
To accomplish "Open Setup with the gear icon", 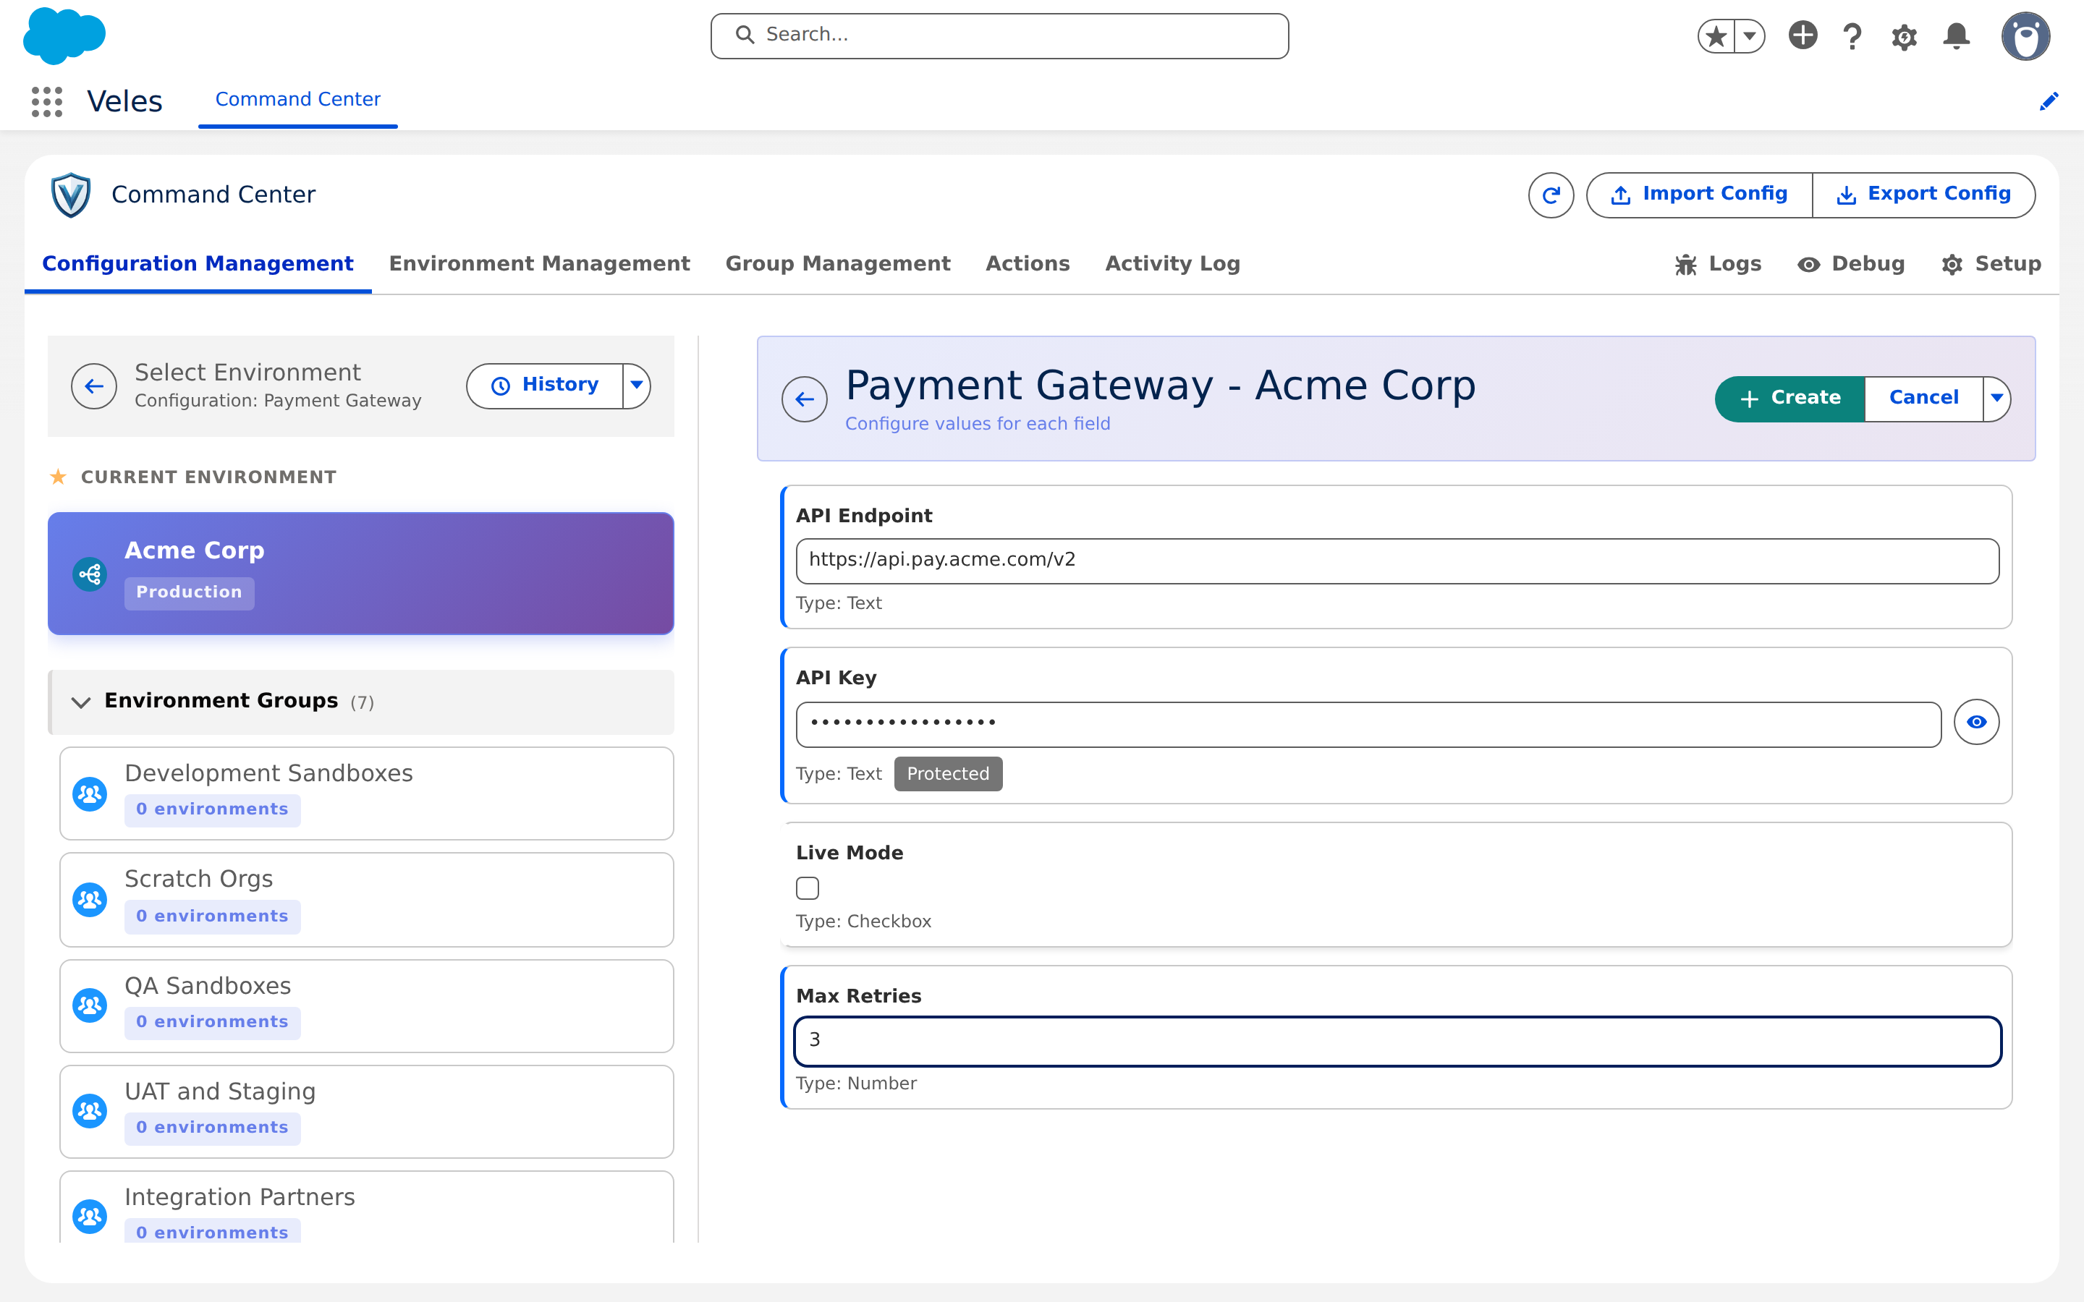I will [x=1991, y=264].
